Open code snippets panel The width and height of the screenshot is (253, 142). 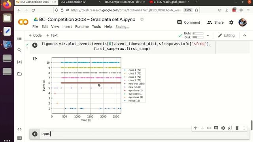(19, 129)
